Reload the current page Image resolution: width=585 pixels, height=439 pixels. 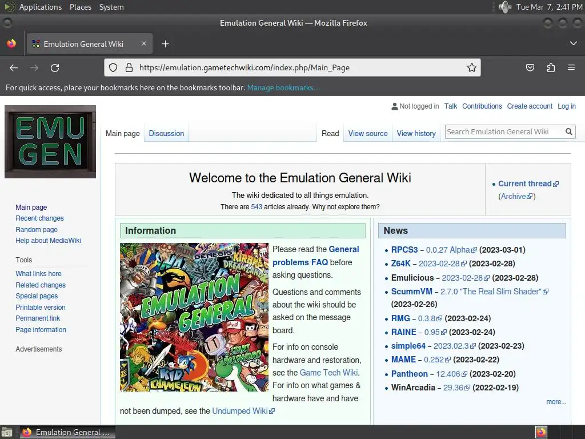55,68
